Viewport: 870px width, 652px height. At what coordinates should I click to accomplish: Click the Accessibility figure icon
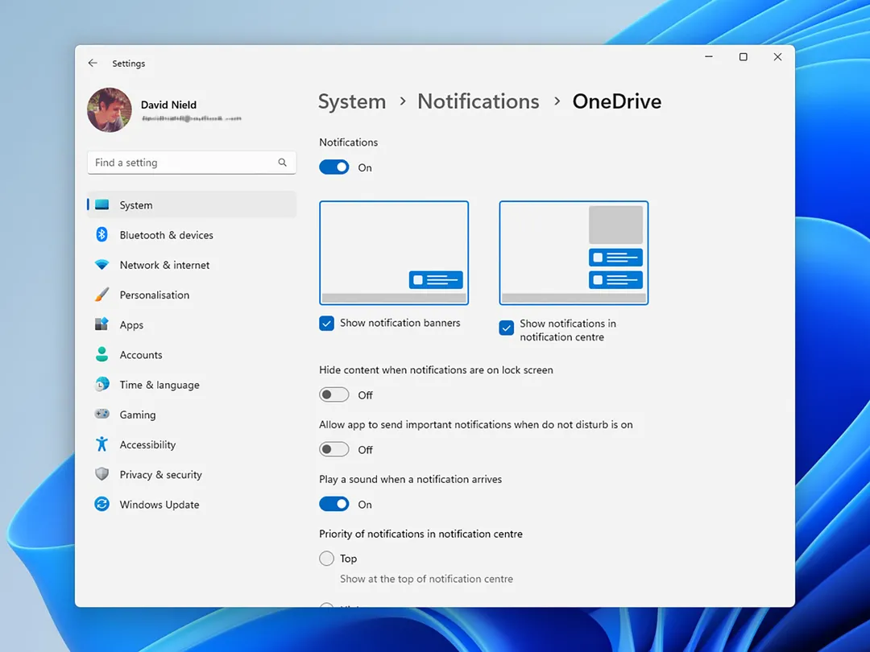click(x=101, y=444)
